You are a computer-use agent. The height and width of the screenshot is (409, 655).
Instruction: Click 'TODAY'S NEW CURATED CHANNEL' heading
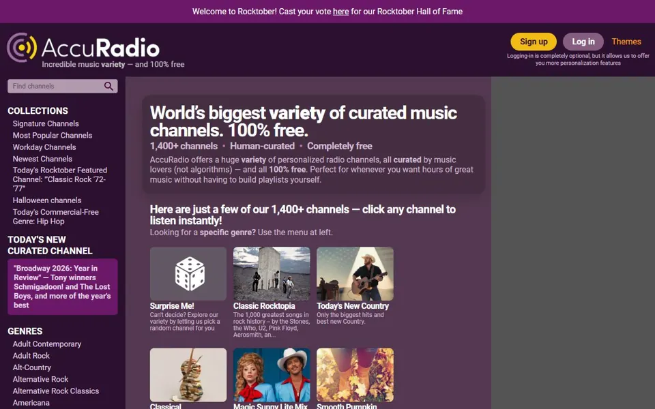pyautogui.click(x=50, y=245)
